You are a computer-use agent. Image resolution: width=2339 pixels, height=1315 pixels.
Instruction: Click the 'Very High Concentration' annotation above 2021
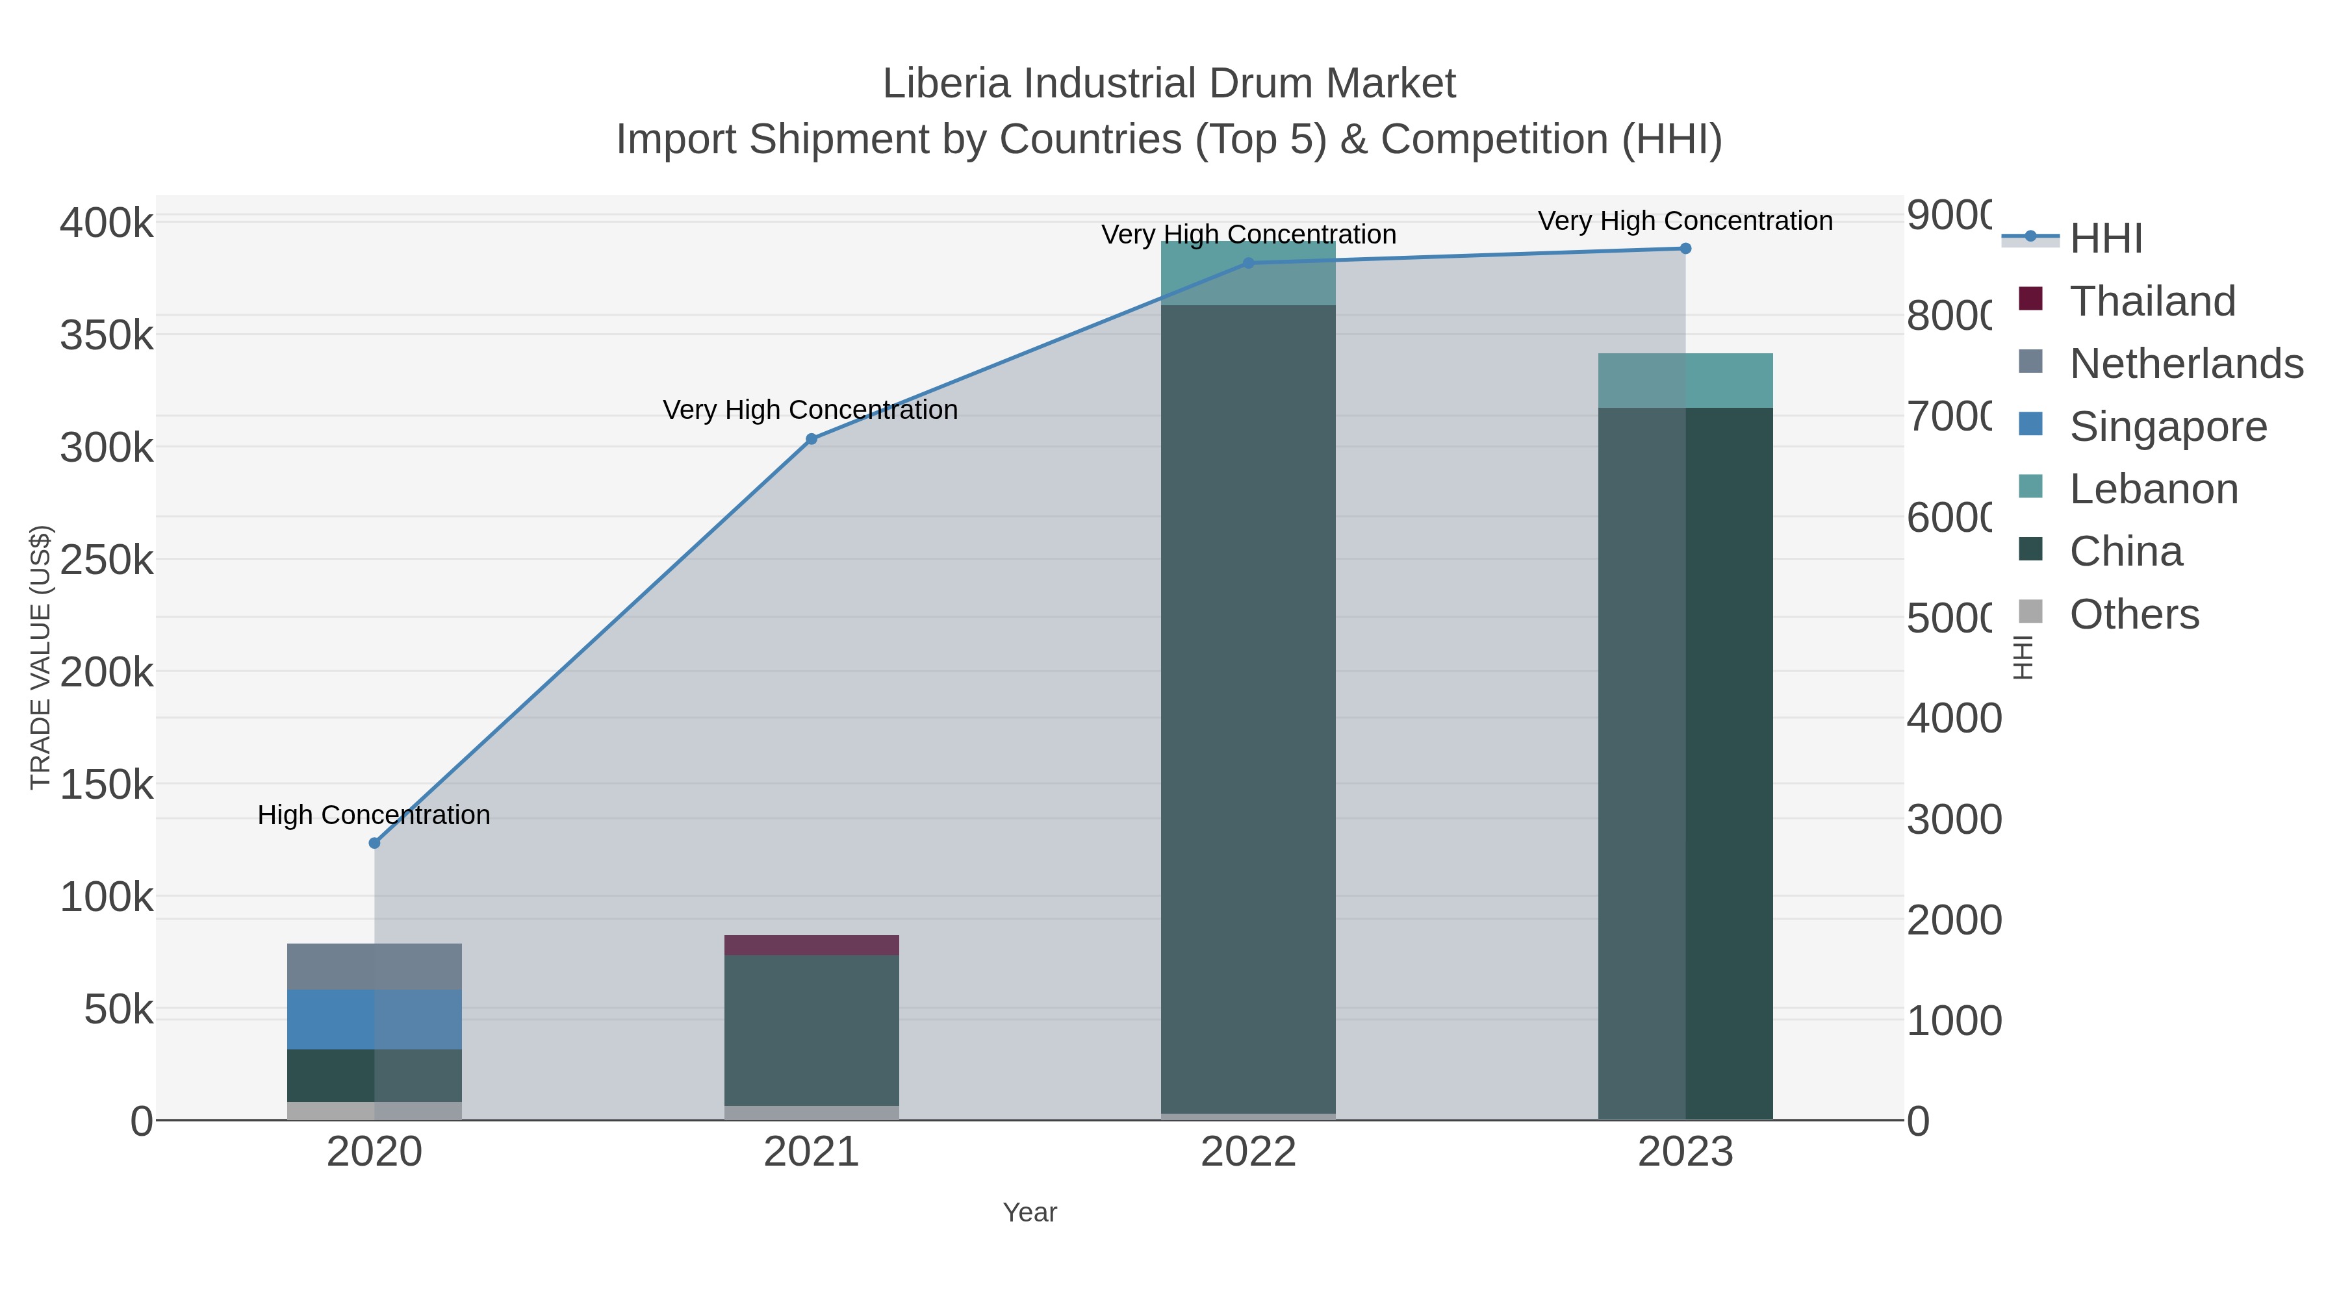click(811, 410)
